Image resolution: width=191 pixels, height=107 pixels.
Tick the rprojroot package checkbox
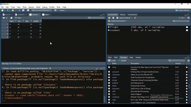109,72
